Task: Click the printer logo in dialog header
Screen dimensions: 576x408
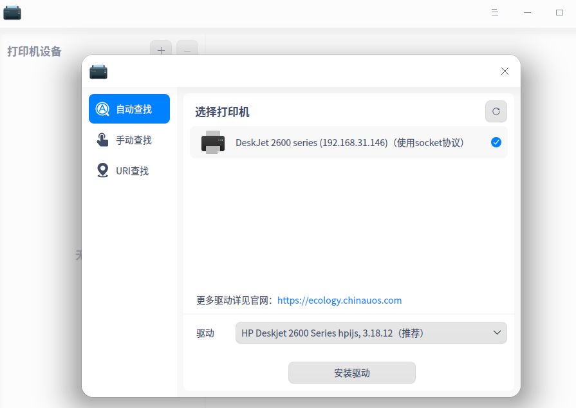Action: click(98, 71)
